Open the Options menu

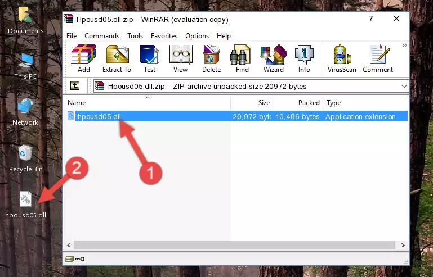[x=197, y=36]
